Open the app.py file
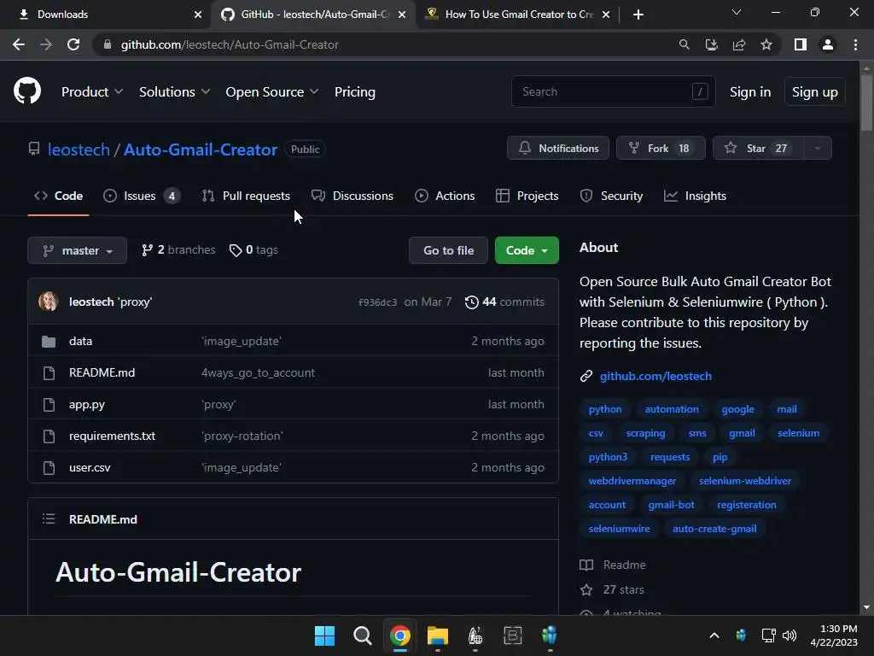The image size is (874, 656). (x=87, y=404)
